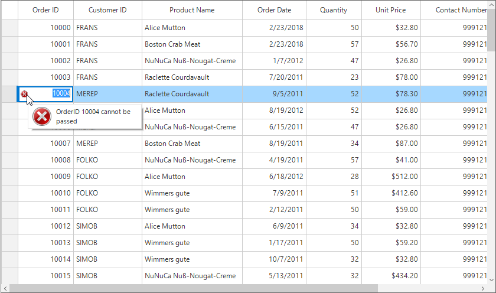Select Order ID cell 10008
Screen dimensions: 496x293
(x=45, y=160)
